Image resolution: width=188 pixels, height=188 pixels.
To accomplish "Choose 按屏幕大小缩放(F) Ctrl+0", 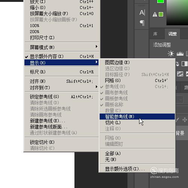I will 62,14.
